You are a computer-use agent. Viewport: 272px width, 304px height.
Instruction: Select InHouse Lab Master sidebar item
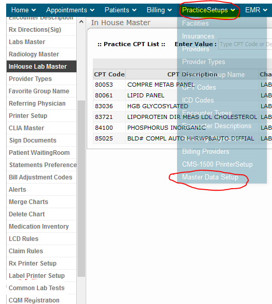pos(42,67)
